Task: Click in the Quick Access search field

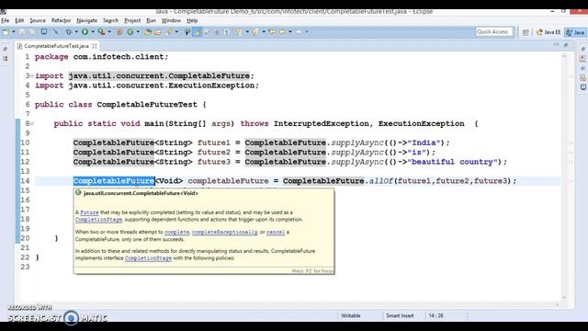Action: (x=494, y=32)
